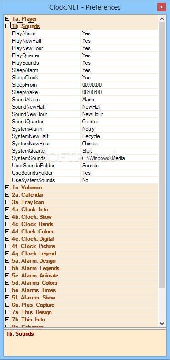
Task: Expand the 5b. Alarm. Legends category
Action: coord(7,268)
